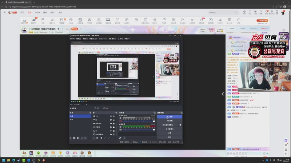Collapse chat sidebar with white chevron arrow
Image resolution: width=291 pixels, height=163 pixels.
[223, 94]
